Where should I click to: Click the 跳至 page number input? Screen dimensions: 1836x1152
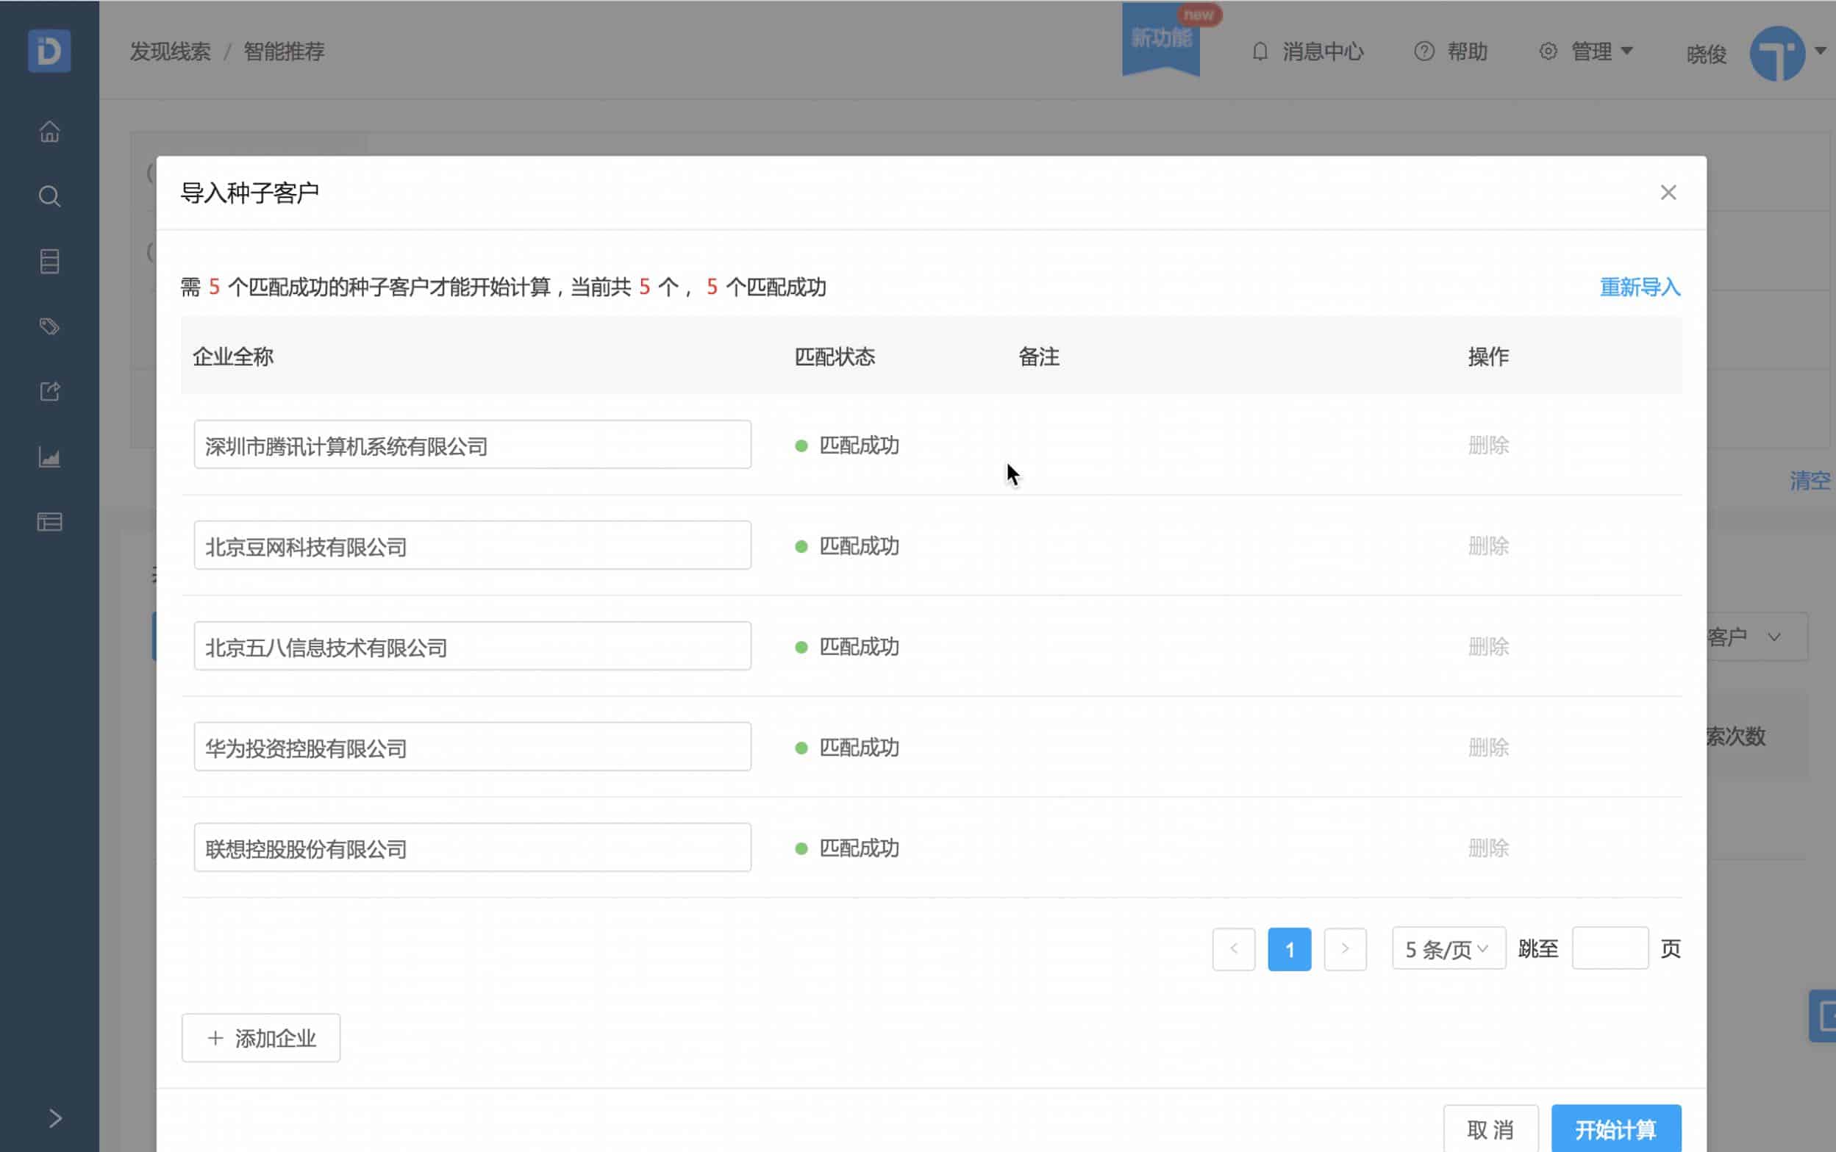tap(1610, 948)
